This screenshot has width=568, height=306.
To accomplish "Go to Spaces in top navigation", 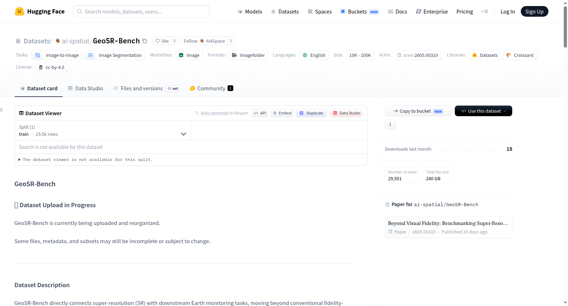I will click(x=319, y=11).
